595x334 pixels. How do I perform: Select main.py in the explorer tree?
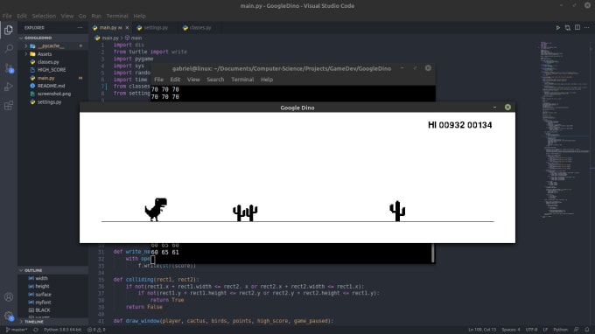pyautogui.click(x=53, y=78)
